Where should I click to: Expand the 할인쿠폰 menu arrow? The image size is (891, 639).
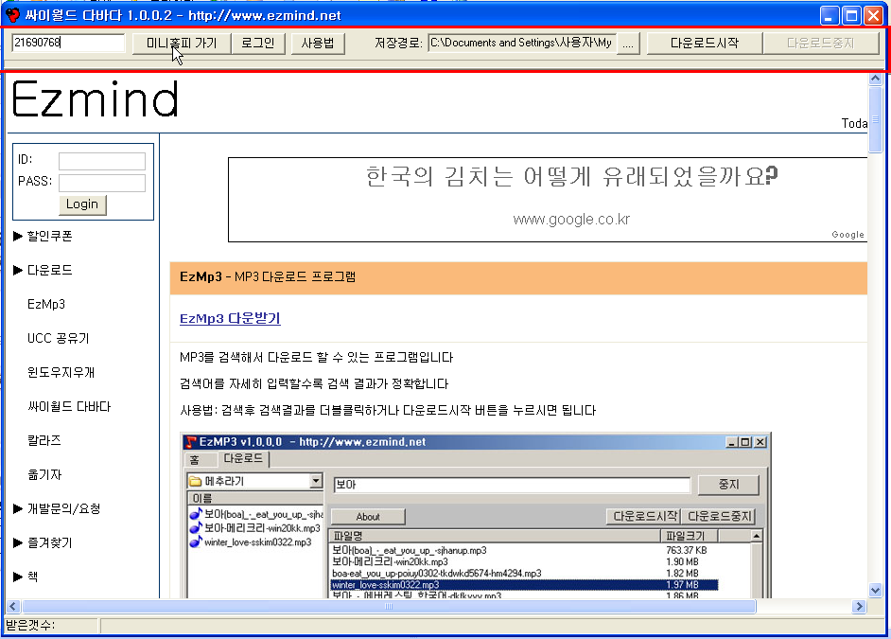coord(18,236)
